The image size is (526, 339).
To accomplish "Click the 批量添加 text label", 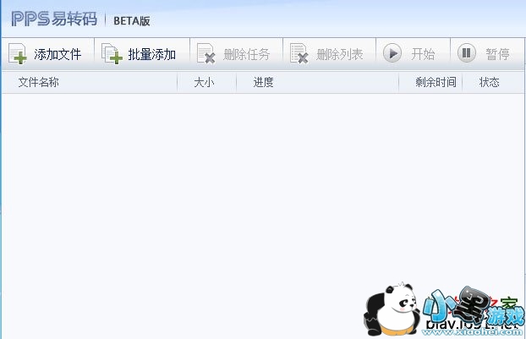I will pos(151,54).
